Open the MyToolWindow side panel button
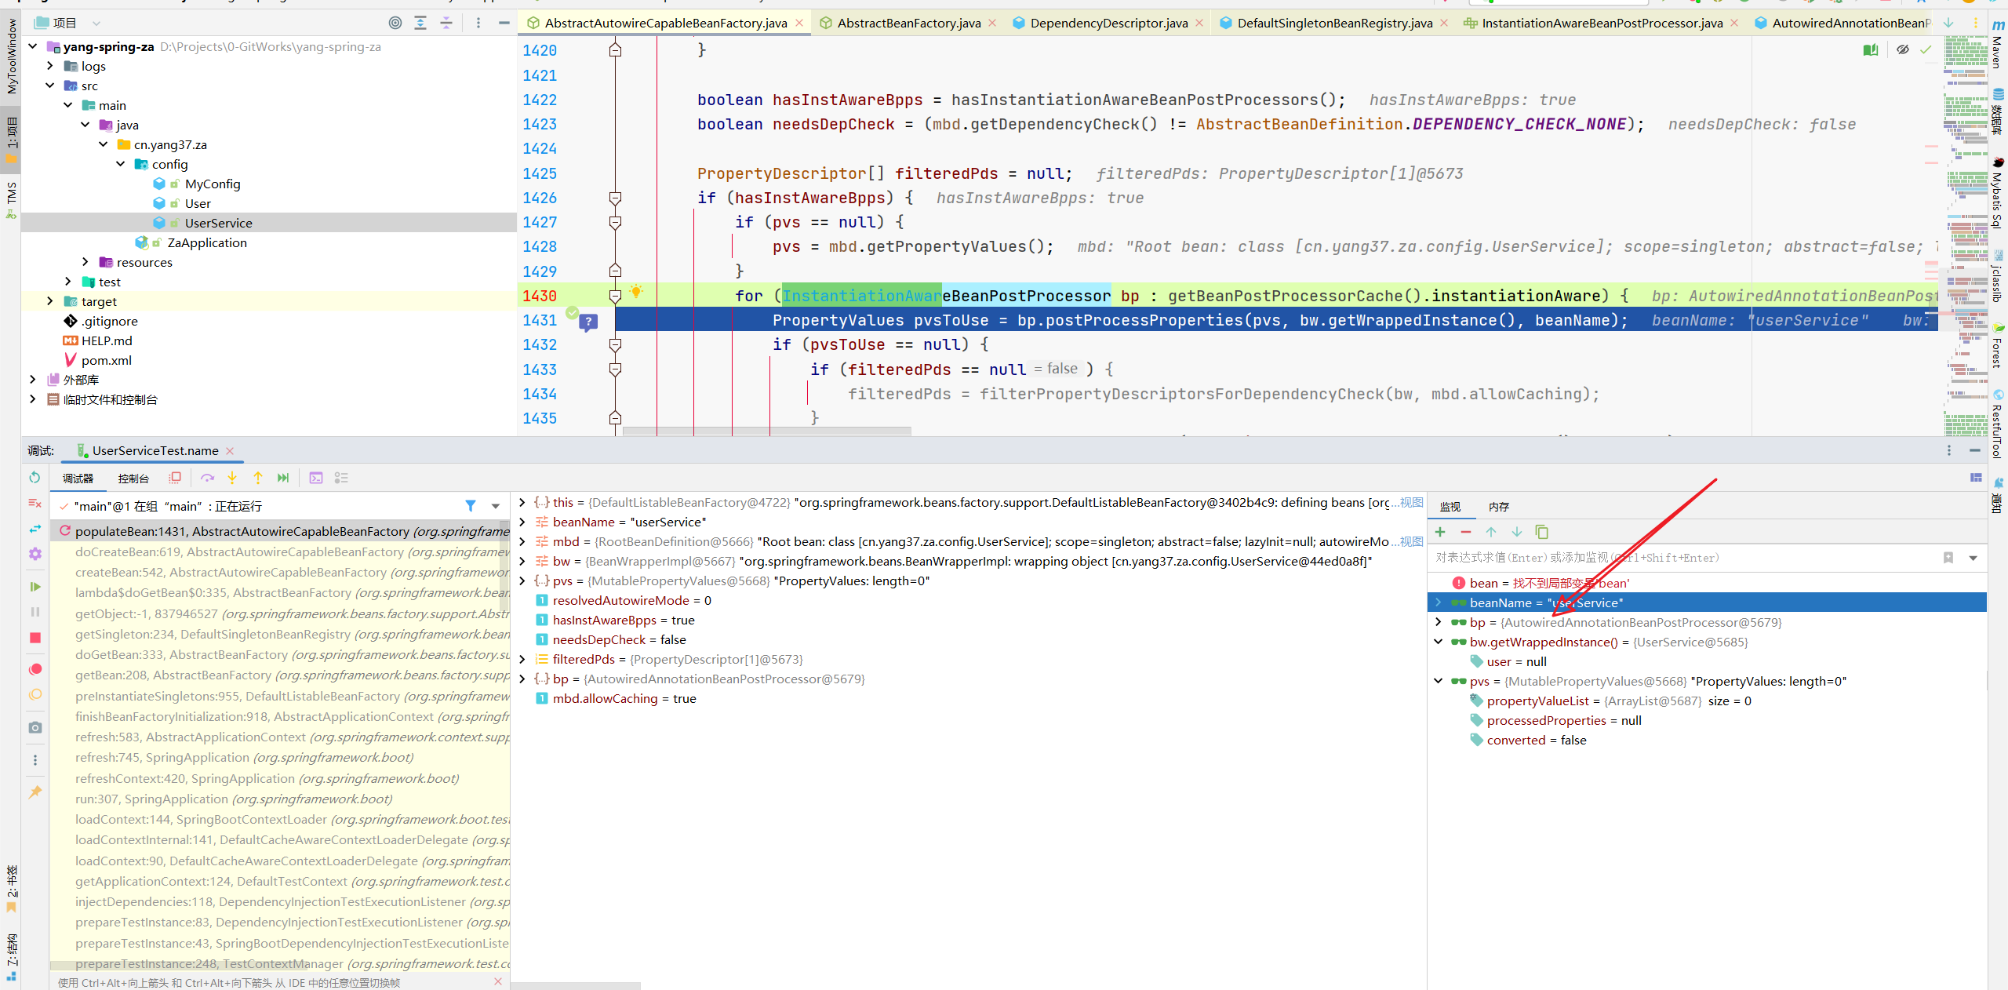Screen dimensions: 2008x990 [x=11, y=55]
